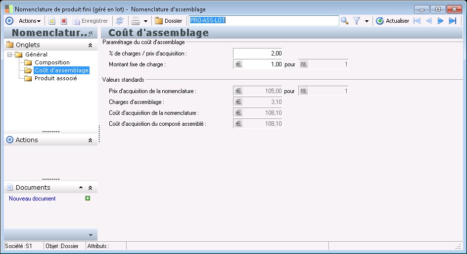
Task: Click the refresh arrows toolbar icon
Action: 120,21
